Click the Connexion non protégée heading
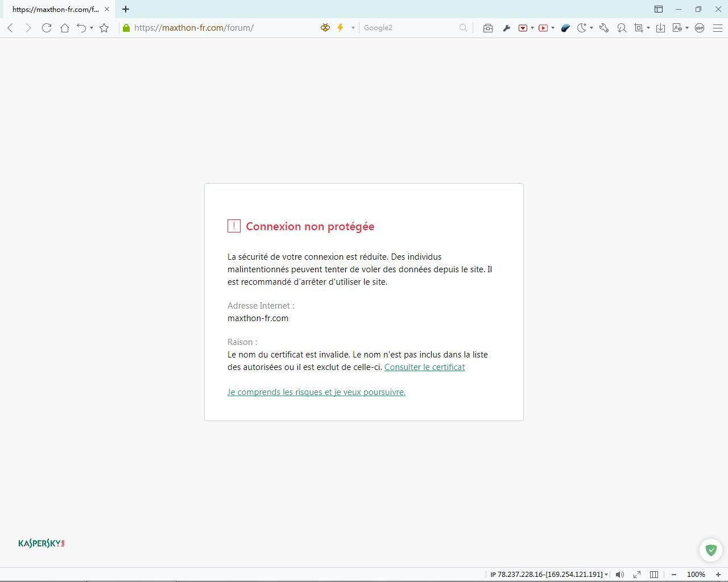This screenshot has height=582, width=728. [310, 226]
